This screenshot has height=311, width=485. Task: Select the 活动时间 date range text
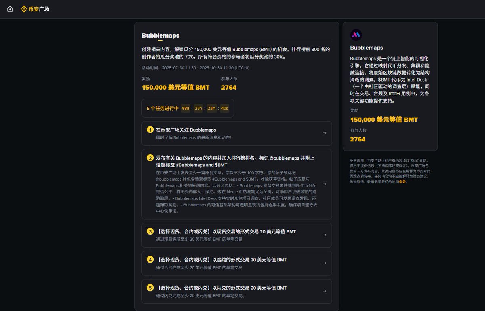196,68
